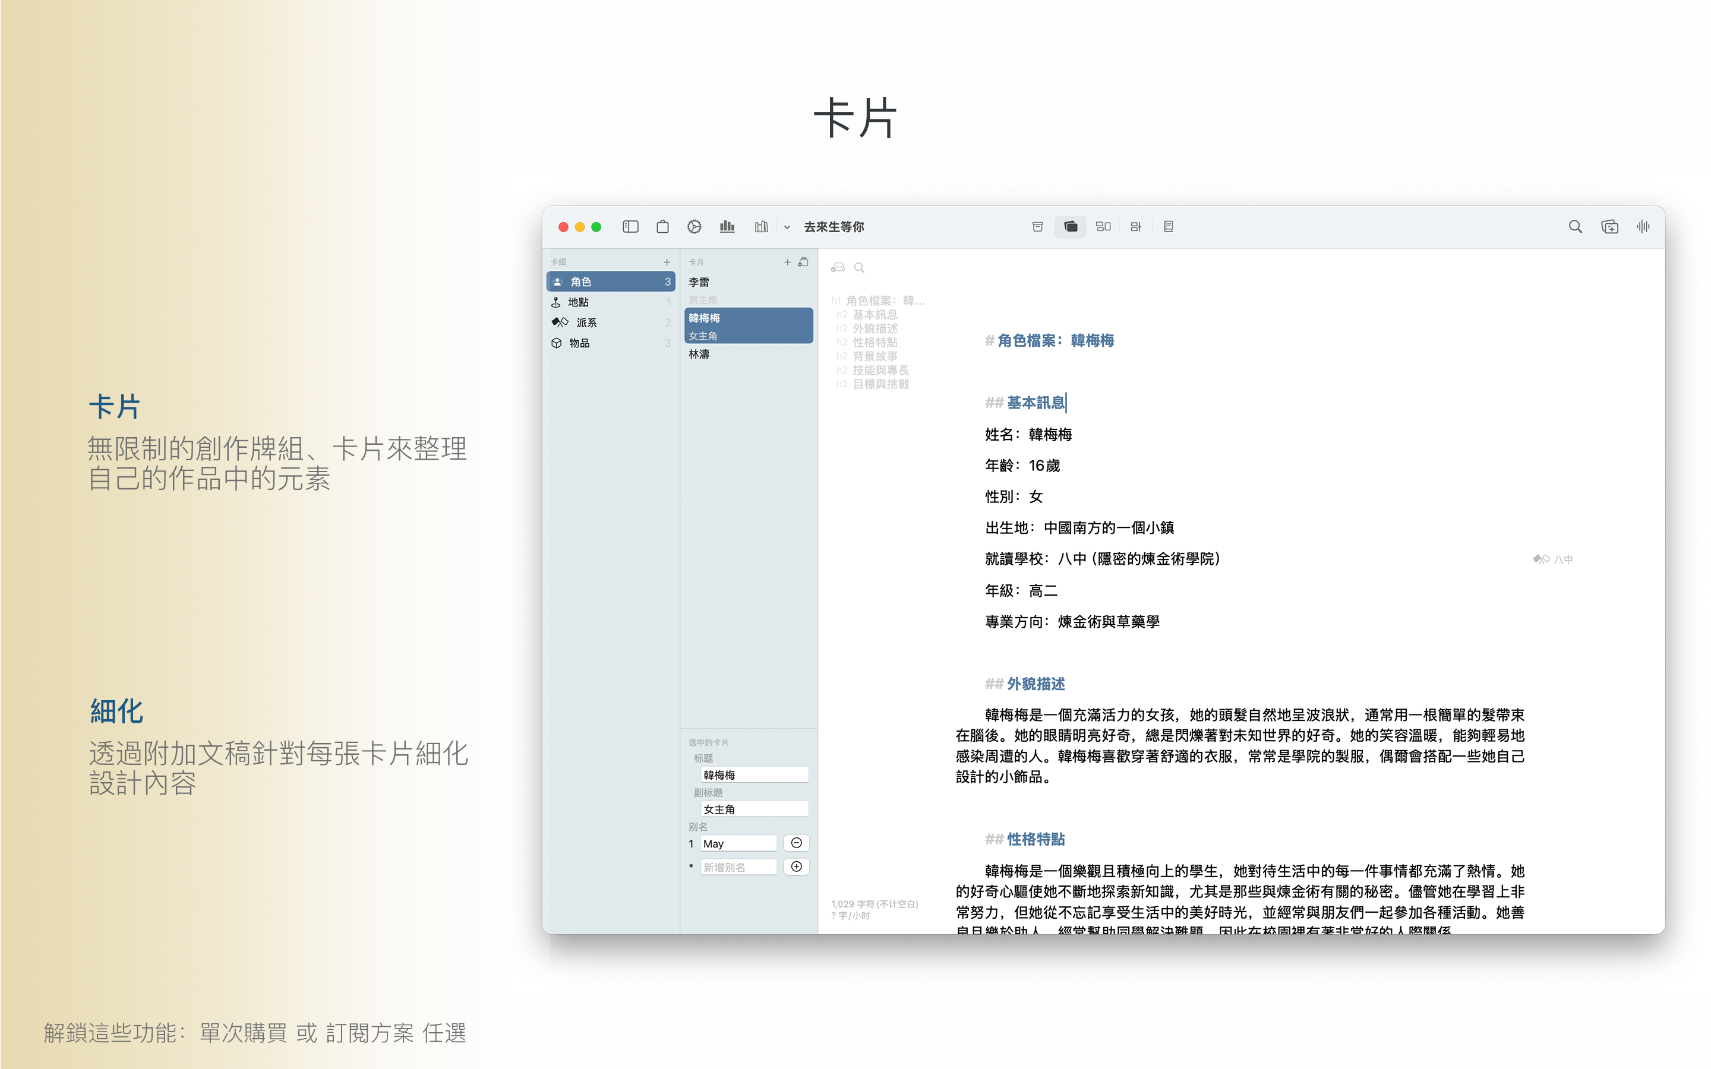Select the 派系 deck
Image resolution: width=1711 pixels, height=1069 pixels.
pyautogui.click(x=611, y=322)
